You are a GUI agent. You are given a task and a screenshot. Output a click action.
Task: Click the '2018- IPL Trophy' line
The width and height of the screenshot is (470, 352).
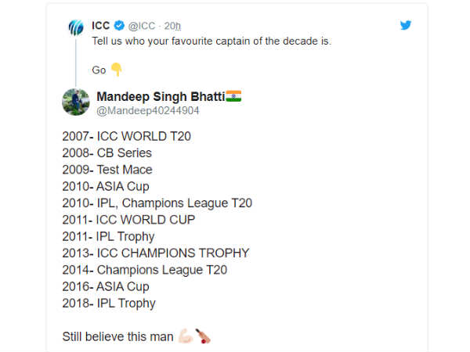point(109,304)
